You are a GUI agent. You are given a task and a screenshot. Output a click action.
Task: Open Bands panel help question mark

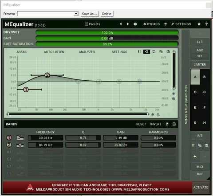coord(167,124)
